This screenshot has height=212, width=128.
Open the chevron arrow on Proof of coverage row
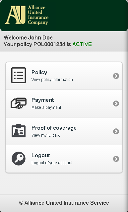point(116,131)
